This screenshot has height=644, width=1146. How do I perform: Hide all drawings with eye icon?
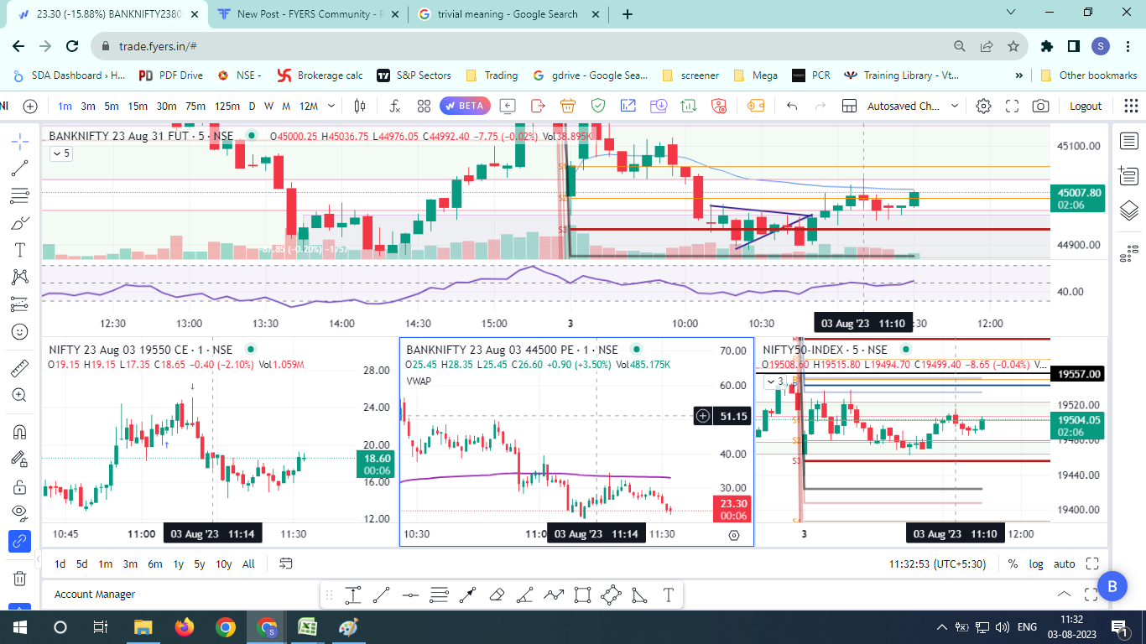19,512
